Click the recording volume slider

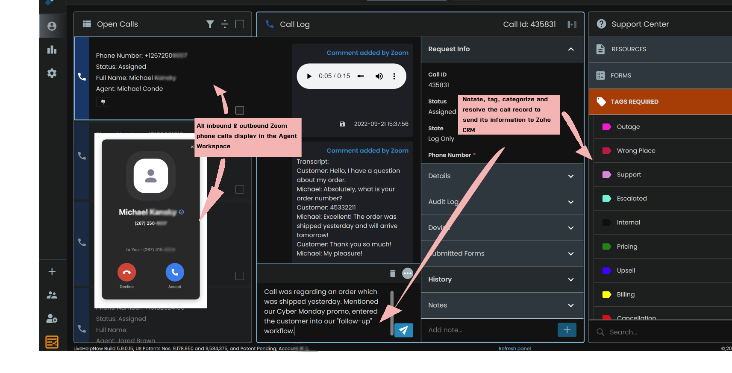click(361, 76)
